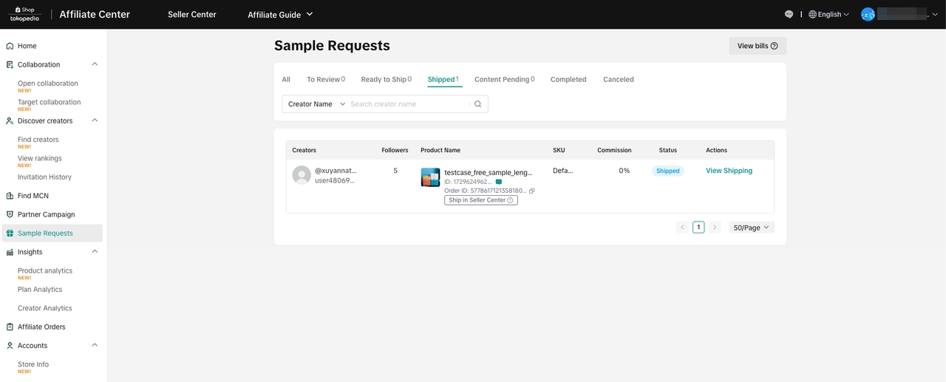Click the Partner Campaign shield icon
Image resolution: width=946 pixels, height=382 pixels.
pos(10,214)
